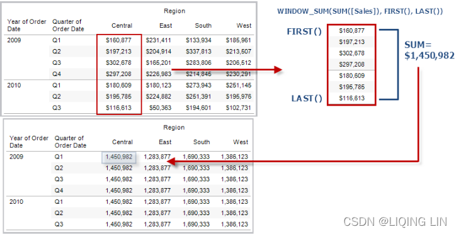Select the $50,363 cell
Image resolution: width=456 pixels, height=234 pixels.
(x=160, y=108)
